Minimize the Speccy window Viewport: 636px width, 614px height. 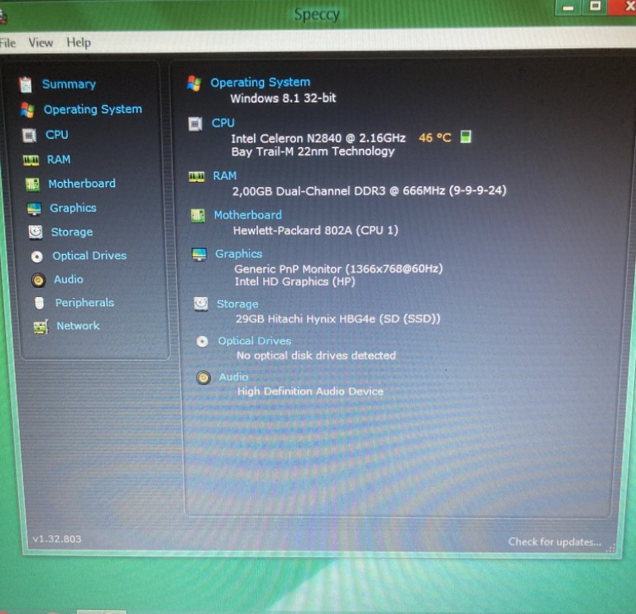tap(568, 7)
